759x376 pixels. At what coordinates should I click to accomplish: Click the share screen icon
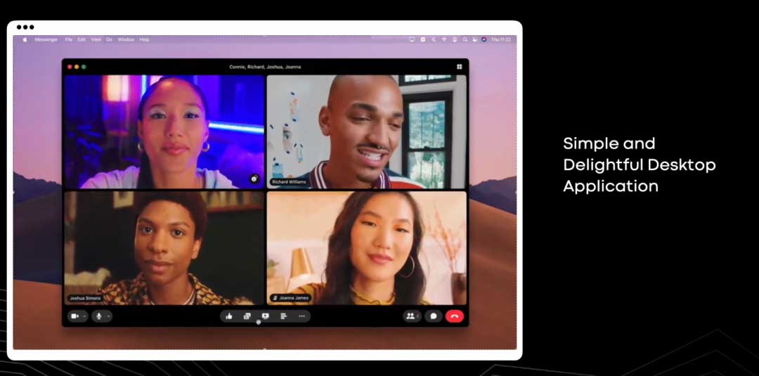click(x=265, y=316)
